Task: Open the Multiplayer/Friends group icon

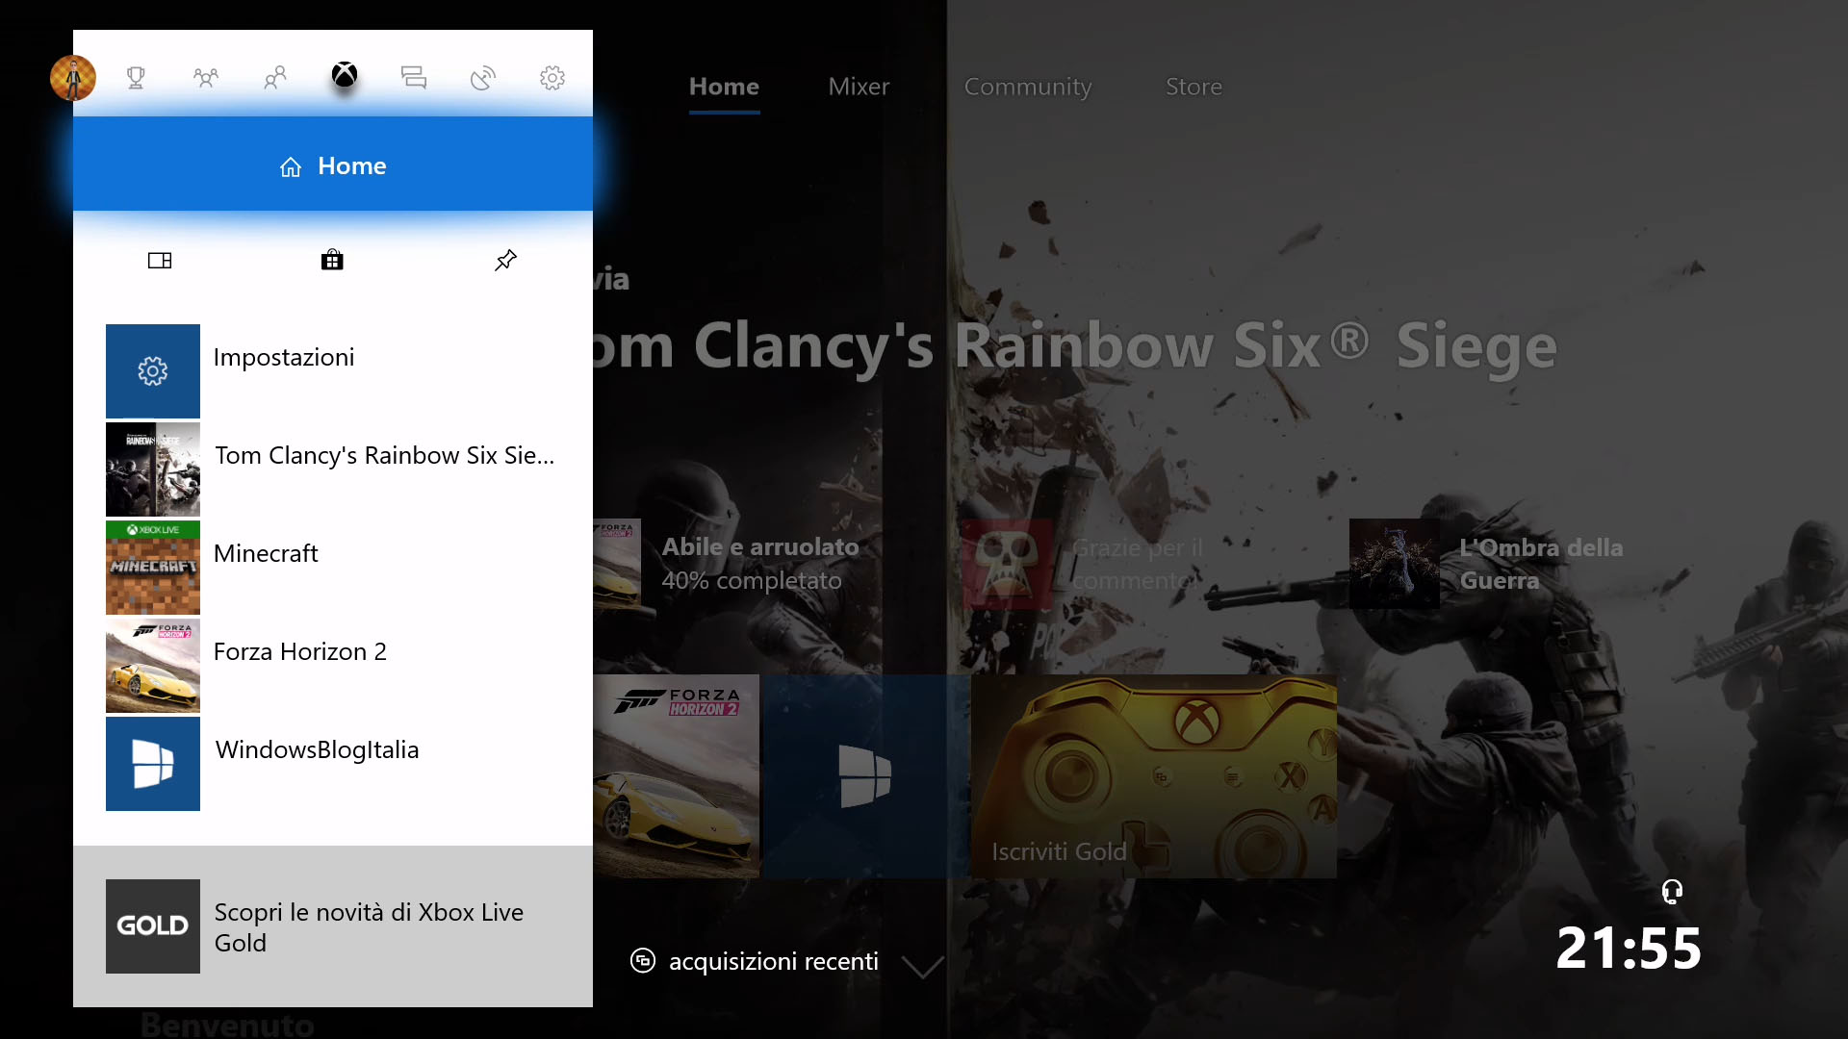Action: (x=206, y=76)
